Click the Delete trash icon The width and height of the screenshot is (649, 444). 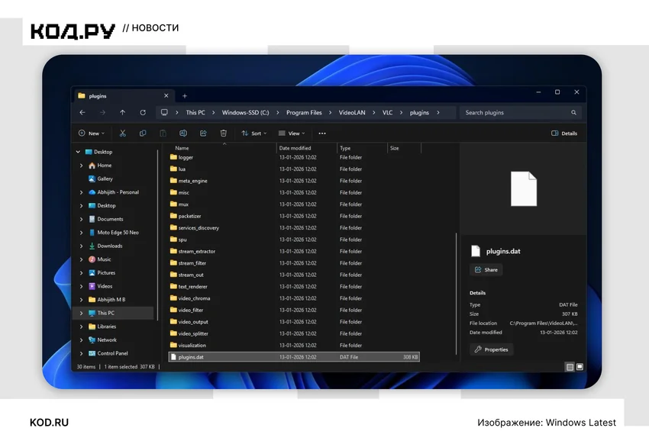point(224,133)
